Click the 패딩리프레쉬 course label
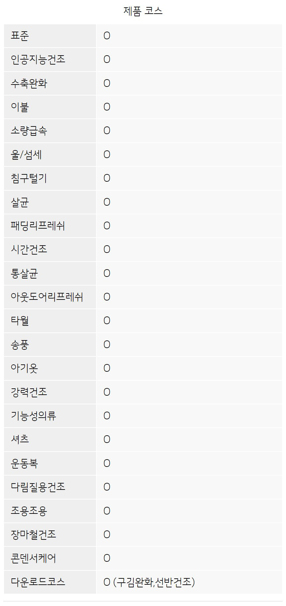The image size is (286, 606). click(x=38, y=226)
